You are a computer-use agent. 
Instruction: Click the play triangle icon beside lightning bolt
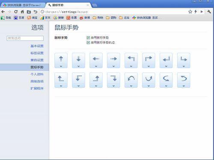[x=202, y=12]
